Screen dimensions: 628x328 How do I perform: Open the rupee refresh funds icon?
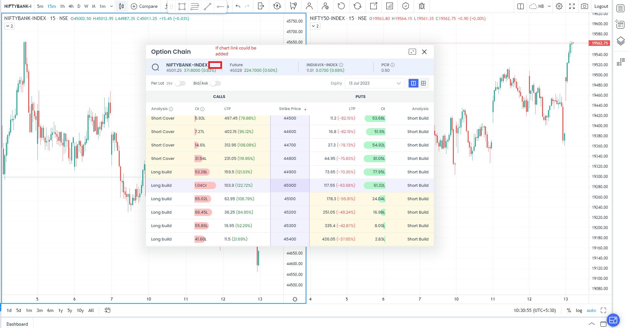(277, 6)
